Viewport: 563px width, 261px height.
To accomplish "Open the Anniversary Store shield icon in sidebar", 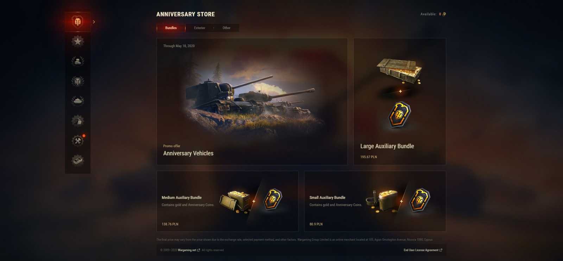I will (x=78, y=22).
